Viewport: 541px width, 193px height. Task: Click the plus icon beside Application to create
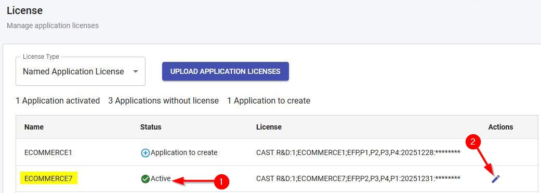[x=146, y=152]
